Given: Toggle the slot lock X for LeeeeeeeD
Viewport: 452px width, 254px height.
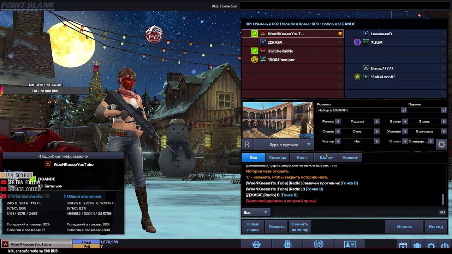Looking at the screenshot, I should click(x=443, y=34).
